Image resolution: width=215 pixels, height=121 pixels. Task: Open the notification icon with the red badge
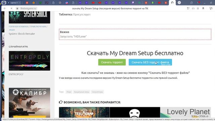pyautogui.click(x=199, y=3)
